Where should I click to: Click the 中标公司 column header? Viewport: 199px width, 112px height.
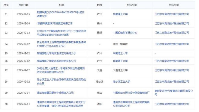(174, 5)
